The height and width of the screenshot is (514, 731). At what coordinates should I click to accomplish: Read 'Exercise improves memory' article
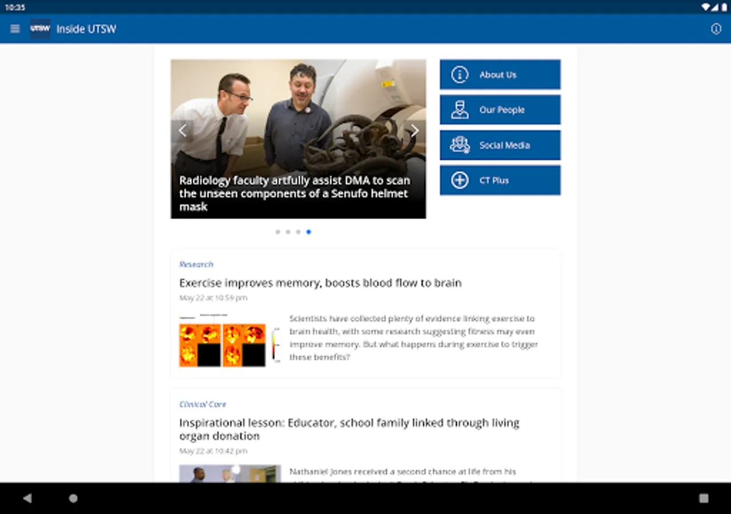tap(320, 283)
